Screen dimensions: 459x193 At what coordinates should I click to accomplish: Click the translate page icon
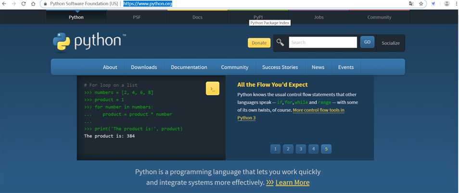coord(411,4)
